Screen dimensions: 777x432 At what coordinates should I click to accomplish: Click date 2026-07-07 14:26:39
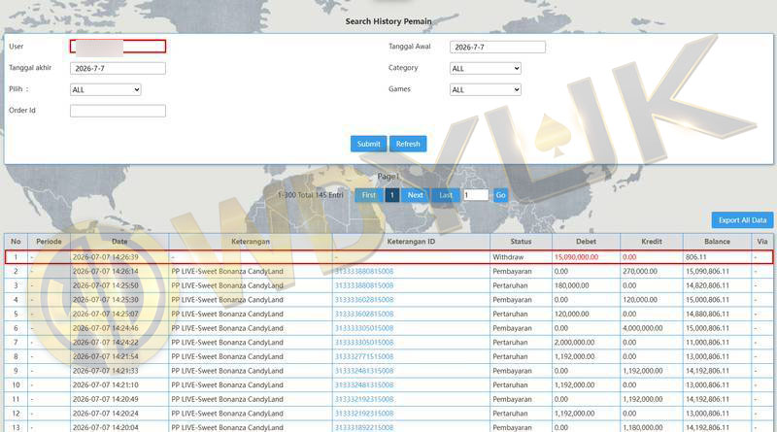click(106, 257)
